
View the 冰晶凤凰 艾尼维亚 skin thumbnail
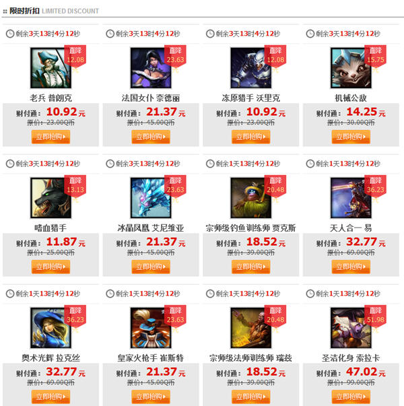[151, 198]
